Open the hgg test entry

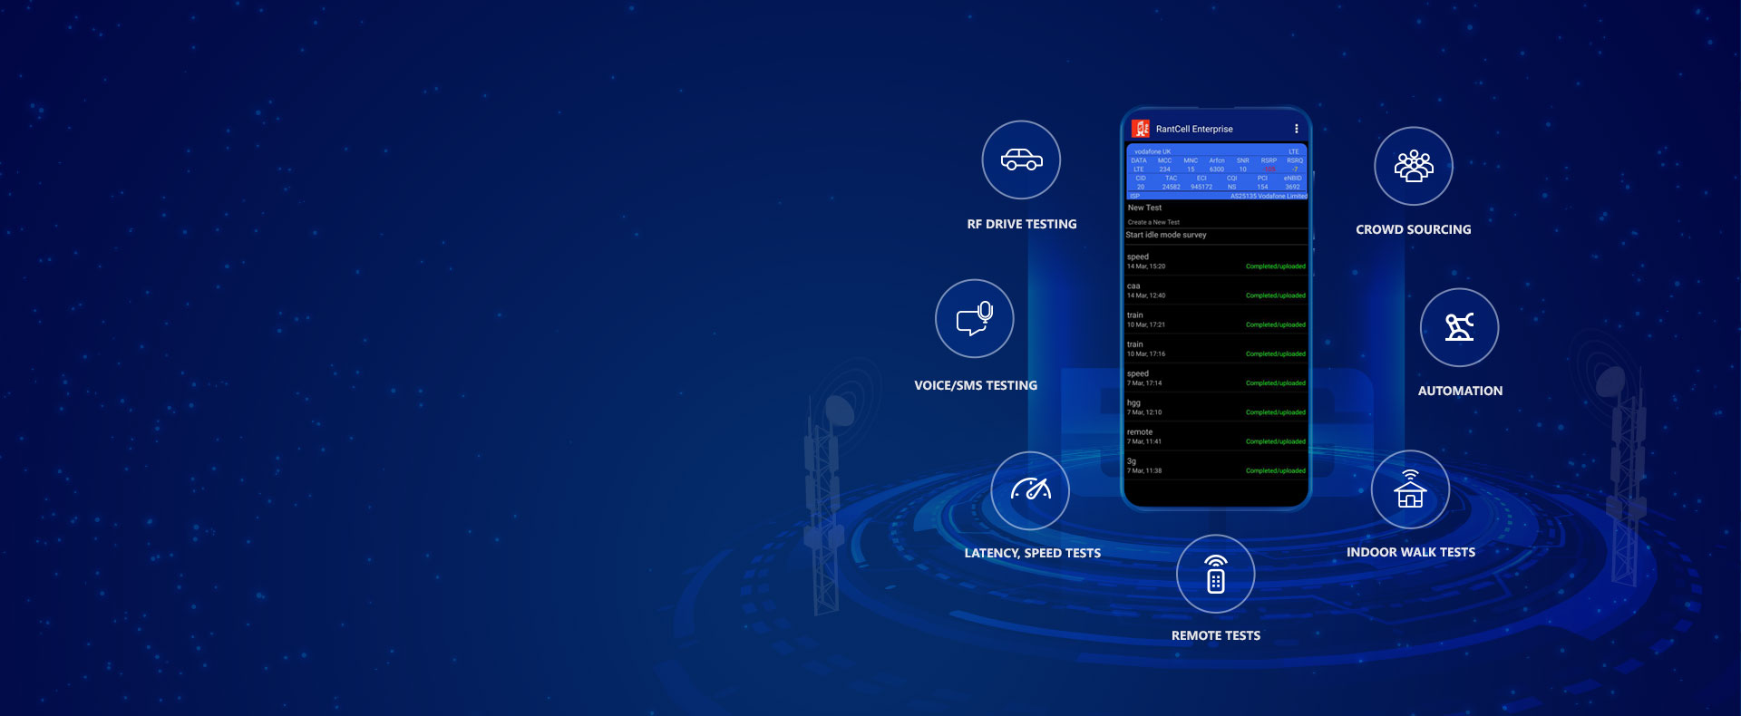[x=1215, y=407]
